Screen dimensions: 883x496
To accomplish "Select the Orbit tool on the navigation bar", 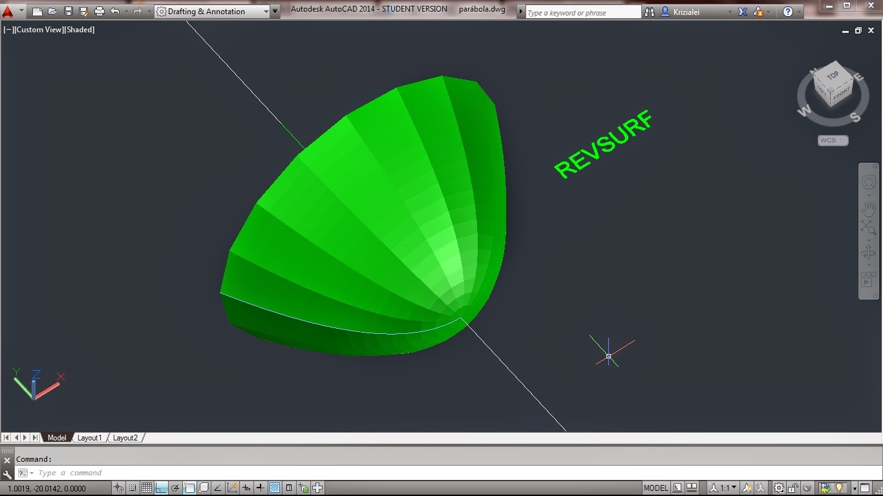I will [x=868, y=253].
